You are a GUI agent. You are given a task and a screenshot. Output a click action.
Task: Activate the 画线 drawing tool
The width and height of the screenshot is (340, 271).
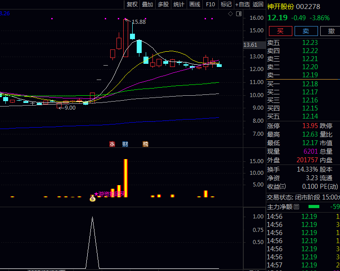[x=194, y=4]
